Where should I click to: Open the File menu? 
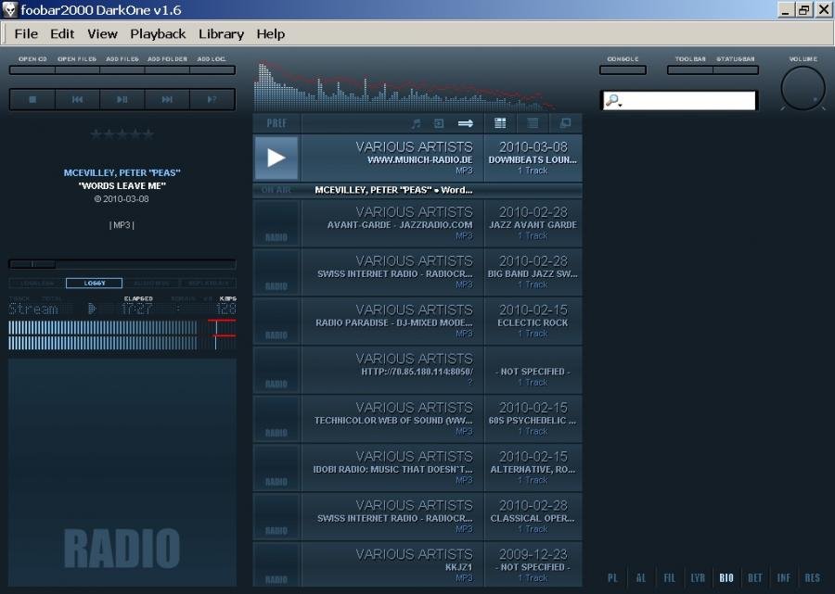tap(26, 34)
